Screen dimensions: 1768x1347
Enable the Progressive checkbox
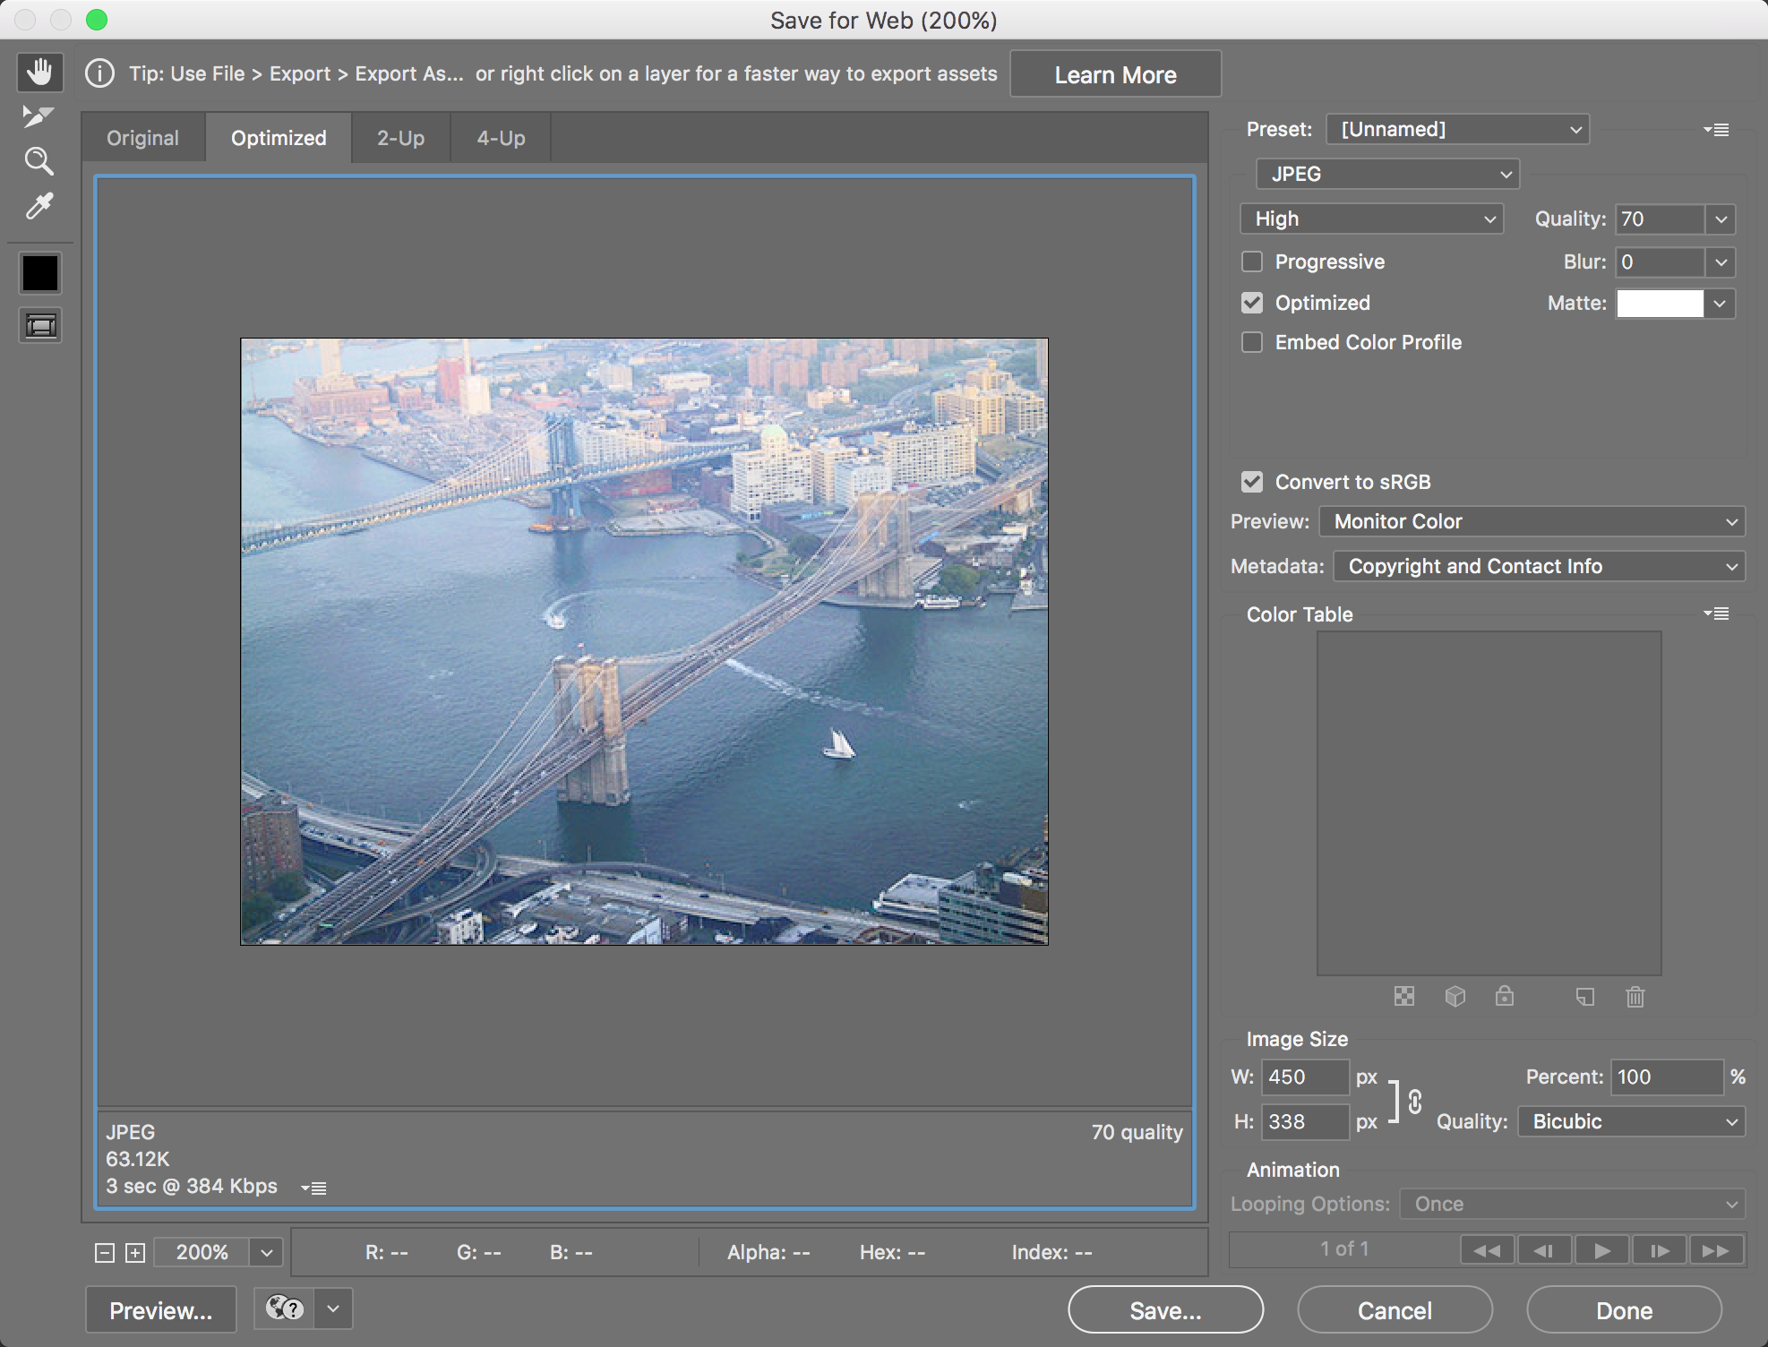(x=1252, y=262)
